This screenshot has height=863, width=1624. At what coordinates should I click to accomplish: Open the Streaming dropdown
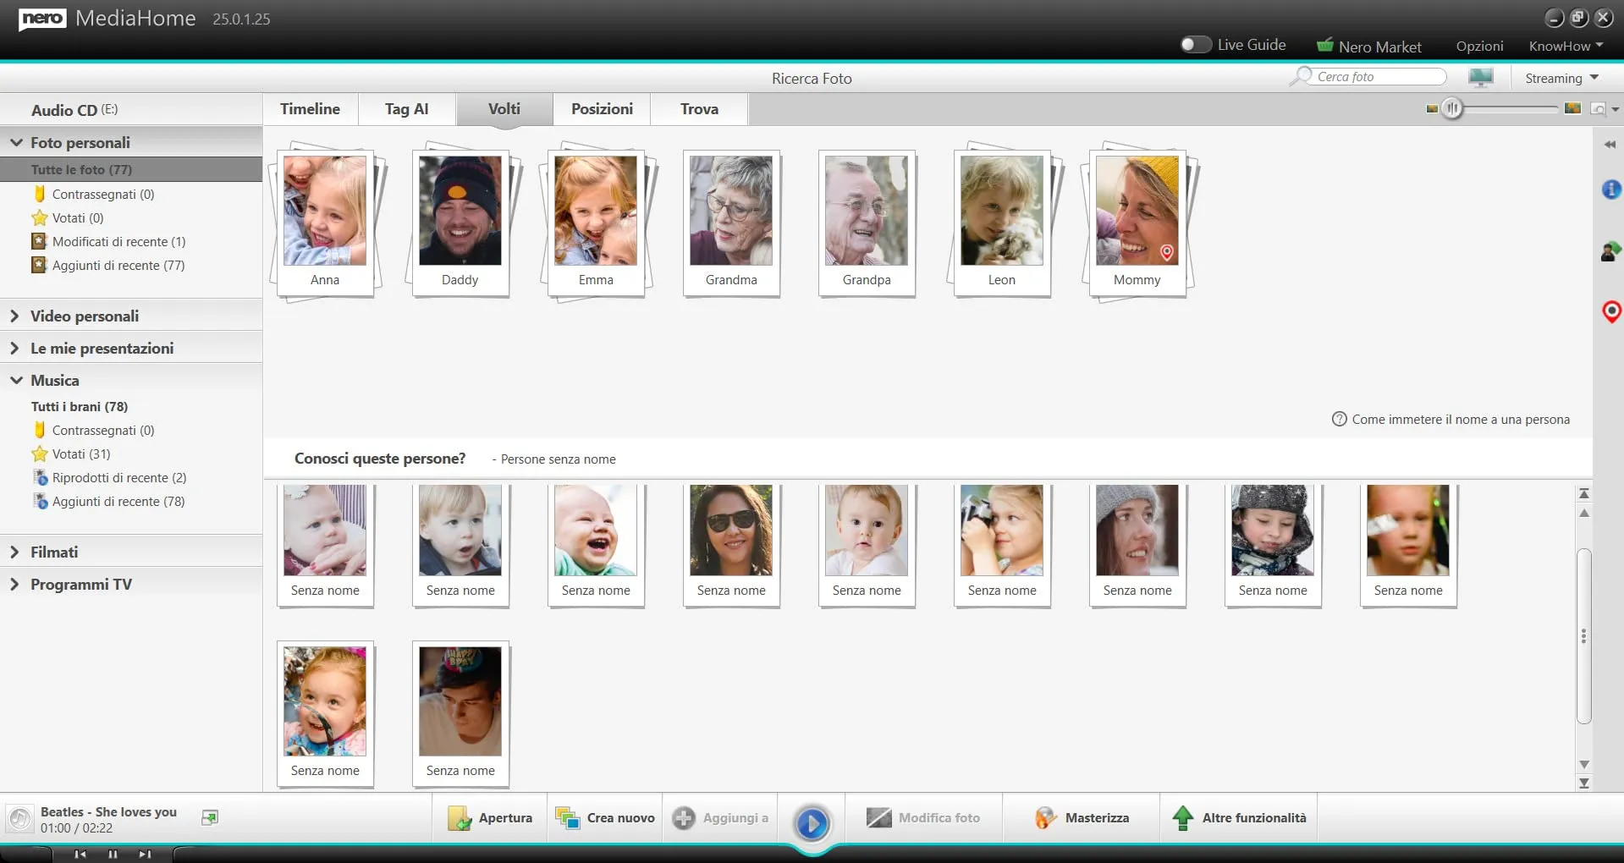[1561, 78]
